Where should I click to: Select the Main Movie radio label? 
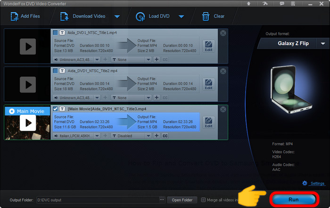tap(27, 111)
